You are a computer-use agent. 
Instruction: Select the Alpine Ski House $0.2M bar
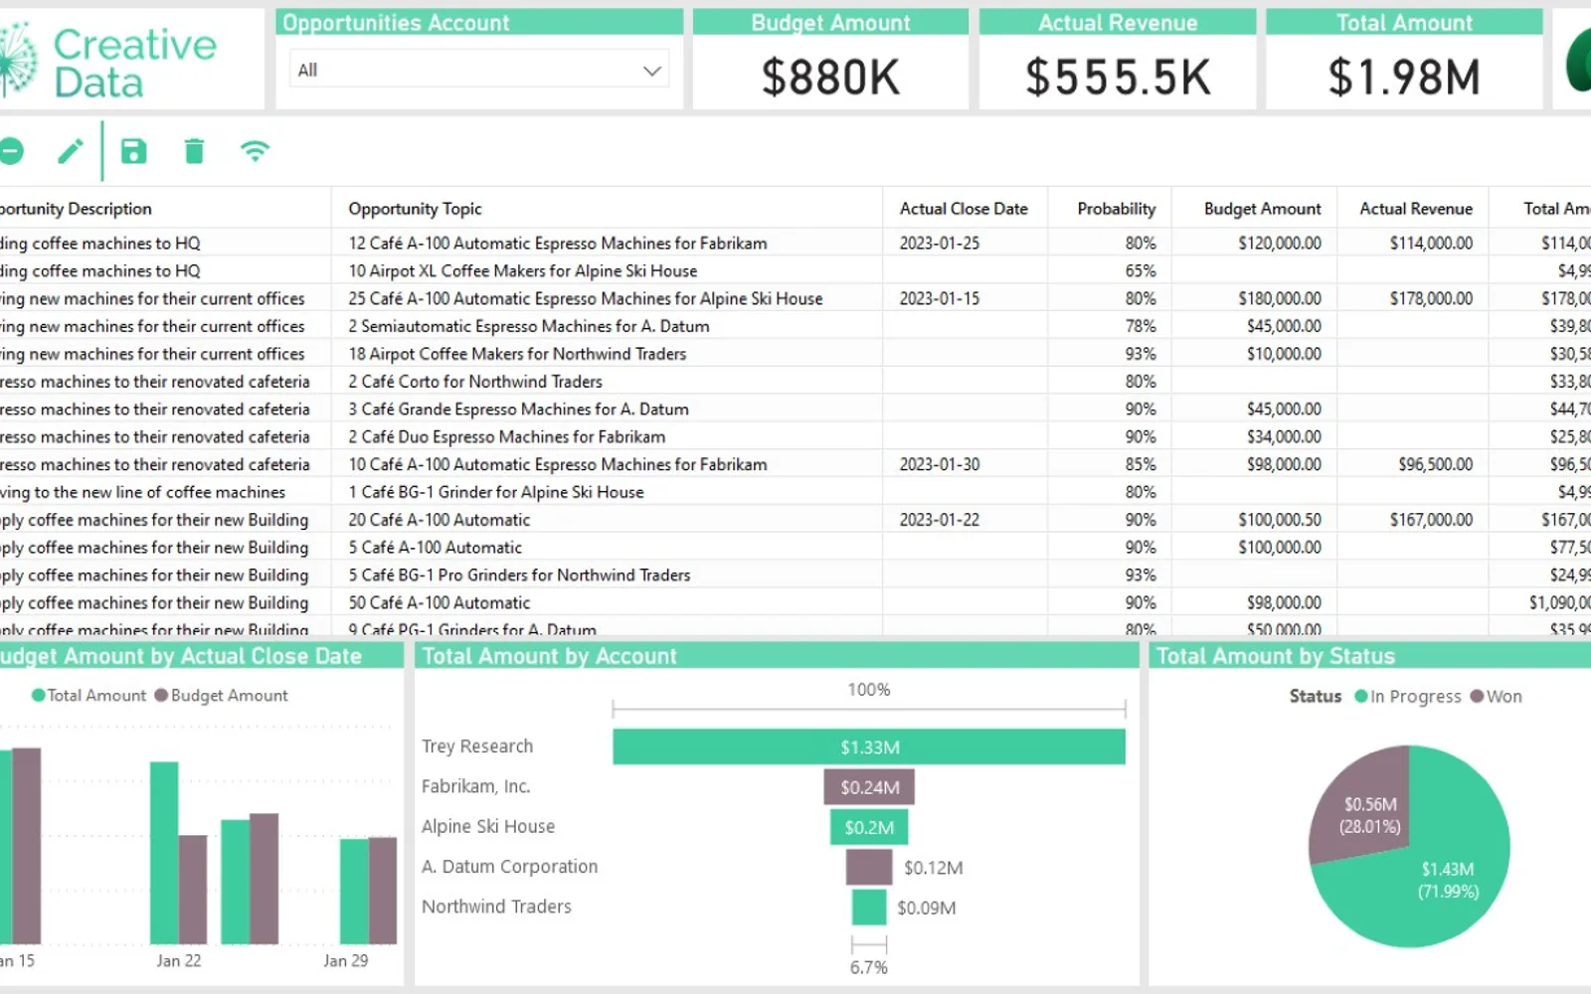(869, 827)
